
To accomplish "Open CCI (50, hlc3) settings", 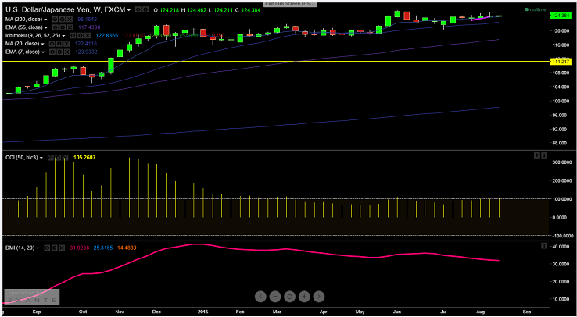I will [58, 158].
